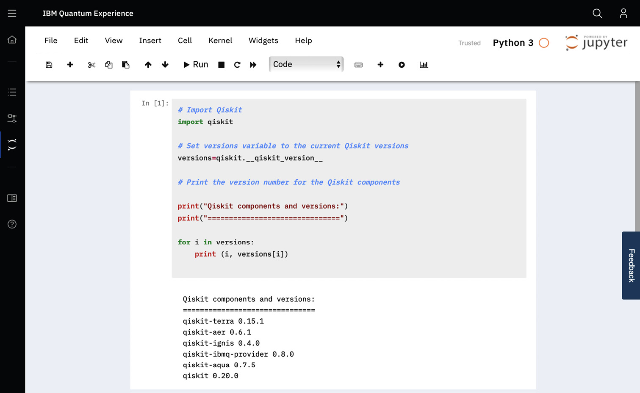Screen dimensions: 640x393
Task: Click the Trusted notebook indicator
Action: pyautogui.click(x=469, y=43)
